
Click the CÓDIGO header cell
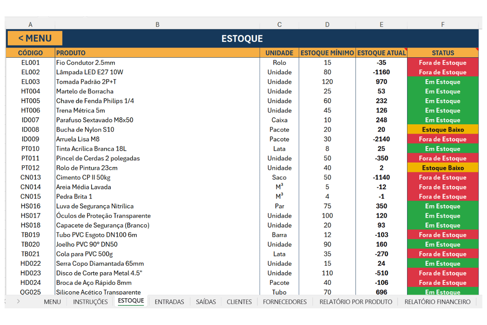(30, 53)
